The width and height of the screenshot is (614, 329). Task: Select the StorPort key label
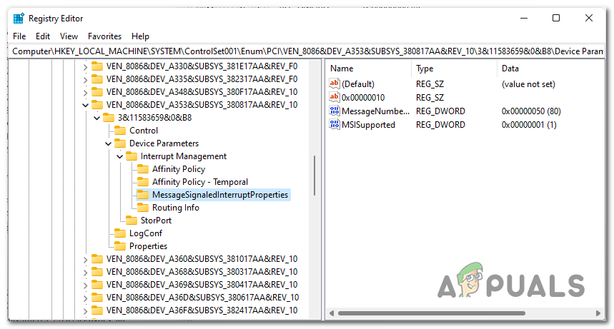pos(157,221)
